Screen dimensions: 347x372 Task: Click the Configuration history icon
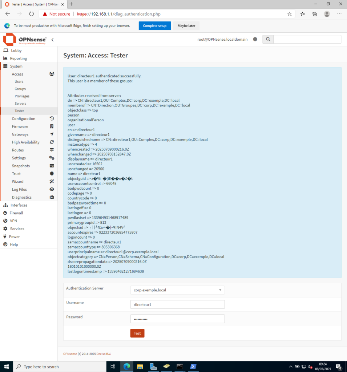(52, 118)
